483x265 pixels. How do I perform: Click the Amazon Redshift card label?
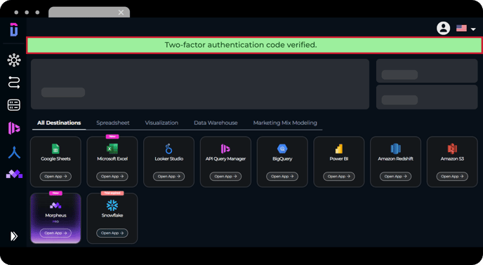coord(395,159)
